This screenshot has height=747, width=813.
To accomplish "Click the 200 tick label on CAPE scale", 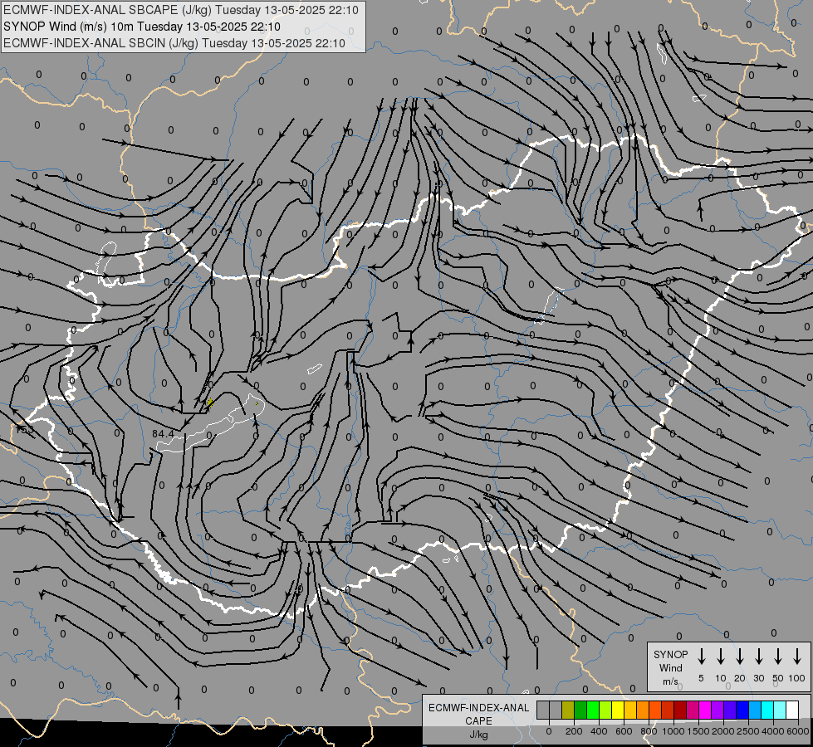I will coord(574,731).
